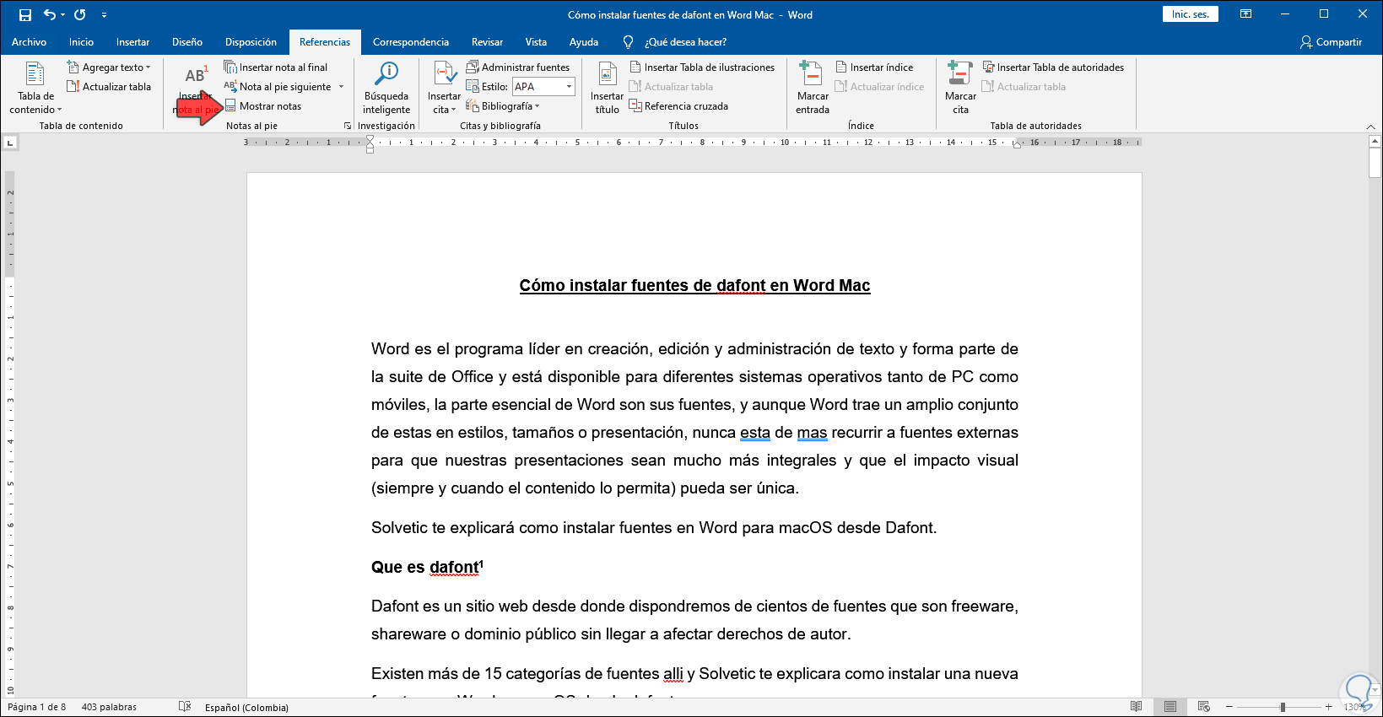Expand the Bibliografía dropdown
The width and height of the screenshot is (1383, 717).
pyautogui.click(x=503, y=106)
